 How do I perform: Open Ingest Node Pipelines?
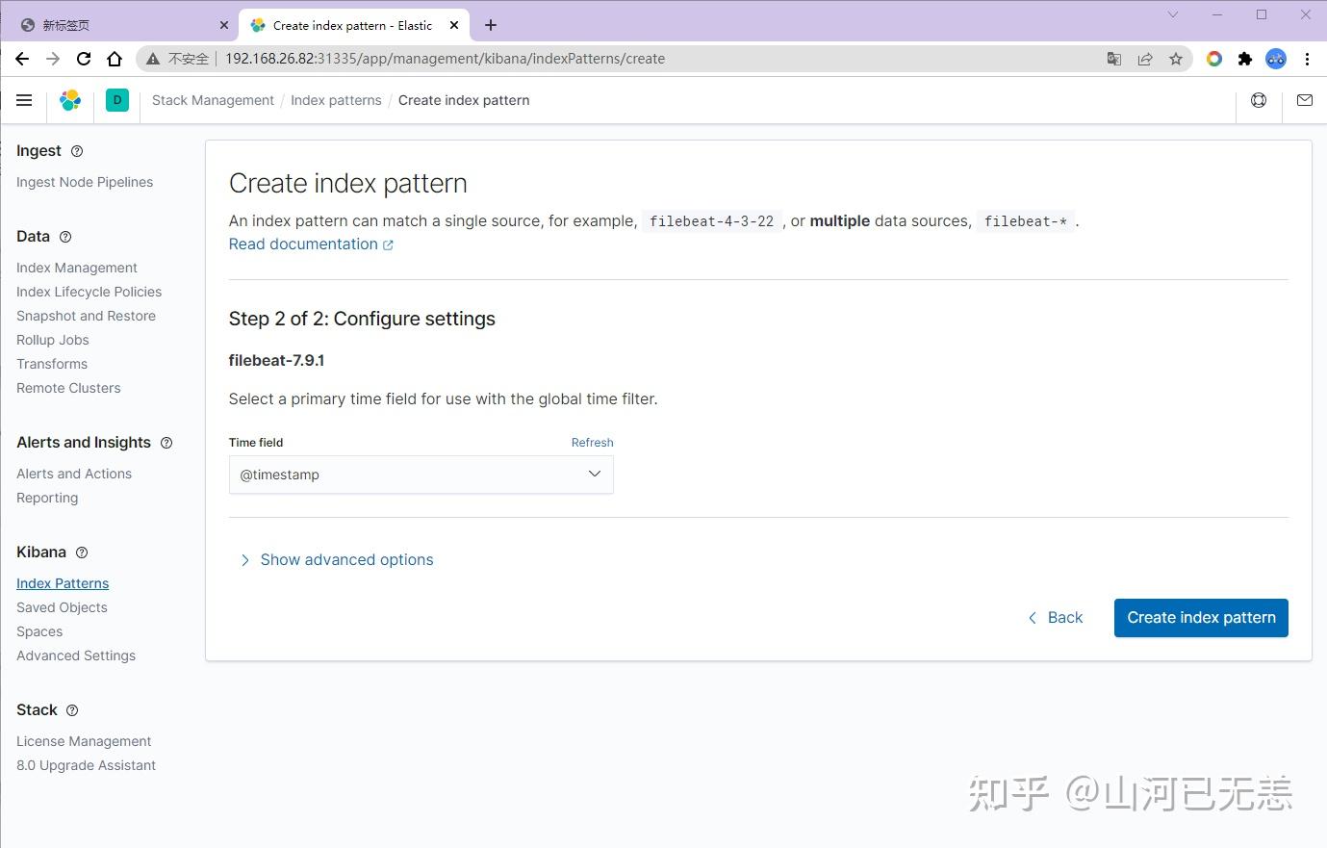[x=85, y=182]
